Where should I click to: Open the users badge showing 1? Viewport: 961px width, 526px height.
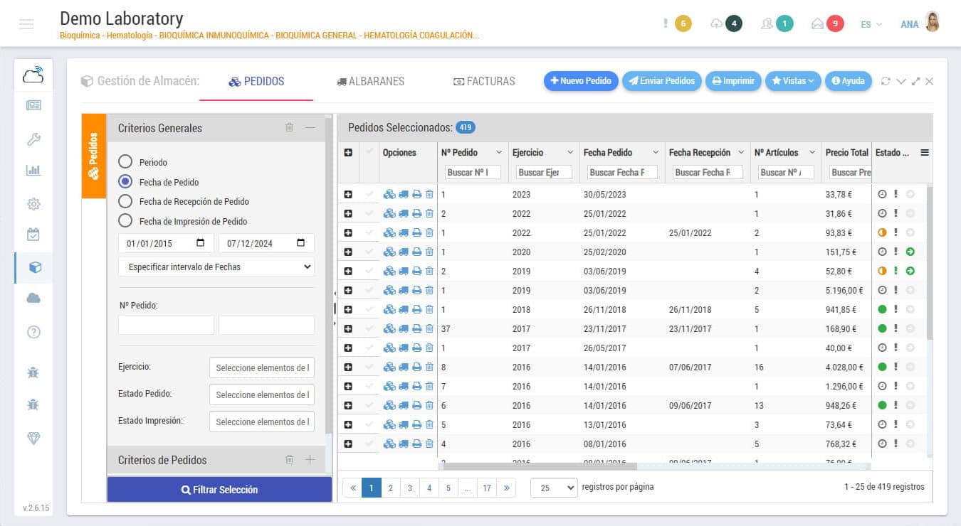[x=784, y=23]
